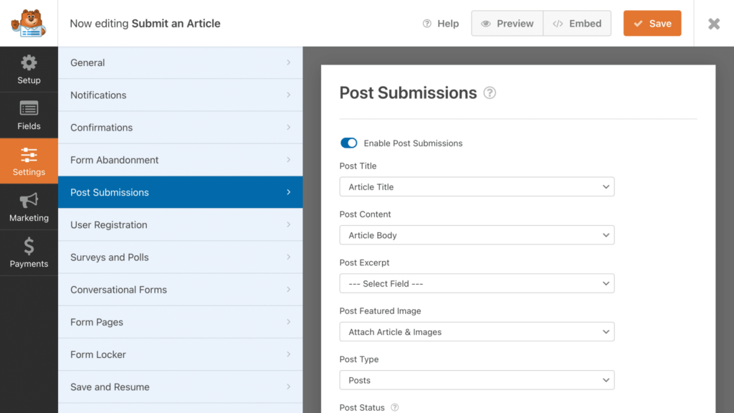Open the Post Title dropdown
Viewport: 734px width, 413px height.
tap(477, 186)
